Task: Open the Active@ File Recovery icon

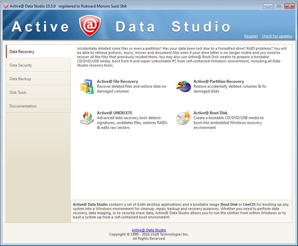Action: point(87,87)
